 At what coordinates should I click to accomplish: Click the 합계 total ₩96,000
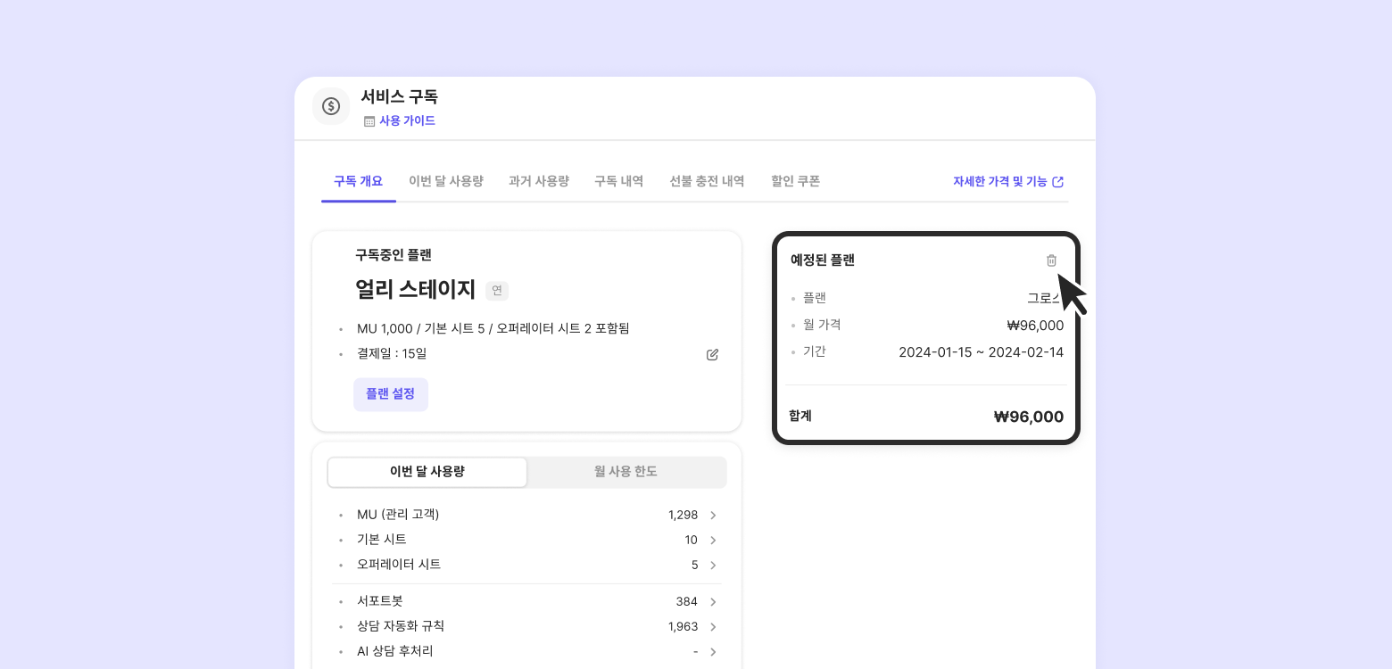coord(1029,417)
